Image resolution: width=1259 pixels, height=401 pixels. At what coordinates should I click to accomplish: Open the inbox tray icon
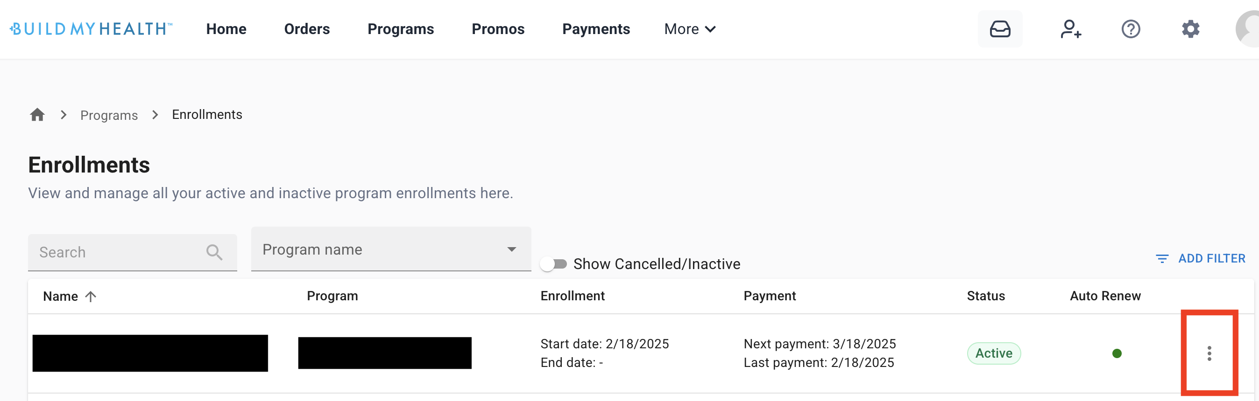coord(999,29)
